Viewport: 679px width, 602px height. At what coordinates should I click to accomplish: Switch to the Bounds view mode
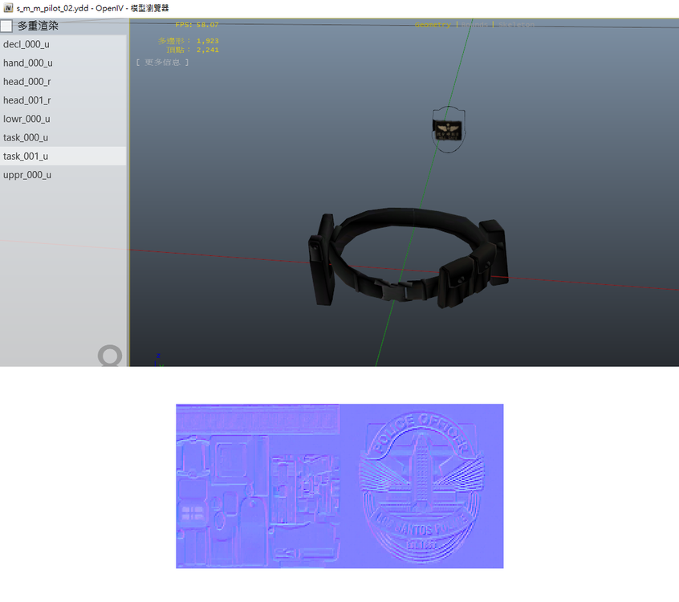point(474,25)
